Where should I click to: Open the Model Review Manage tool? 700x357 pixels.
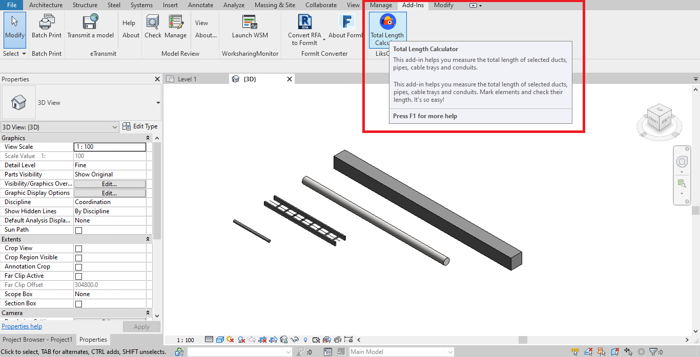click(176, 27)
